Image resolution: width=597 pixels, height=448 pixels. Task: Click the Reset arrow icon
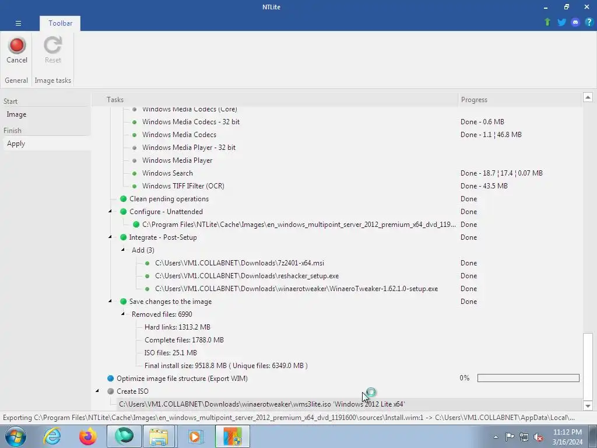tap(52, 45)
